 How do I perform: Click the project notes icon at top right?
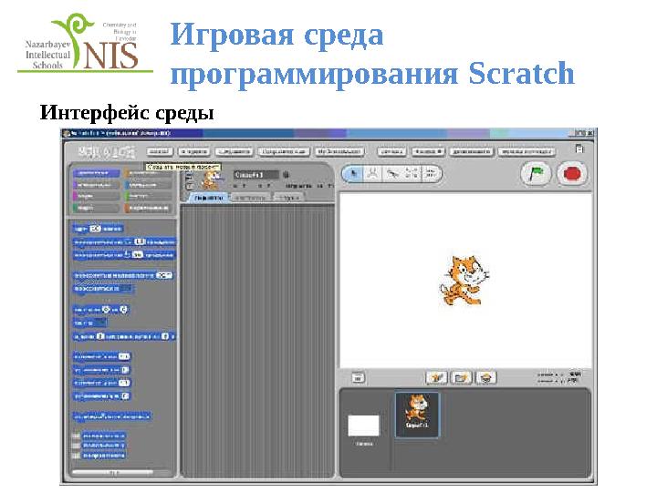(x=579, y=149)
